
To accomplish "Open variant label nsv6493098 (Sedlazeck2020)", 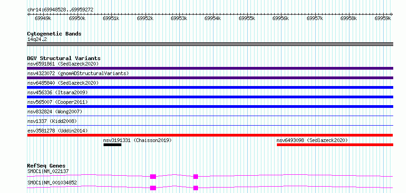I will (312, 140).
